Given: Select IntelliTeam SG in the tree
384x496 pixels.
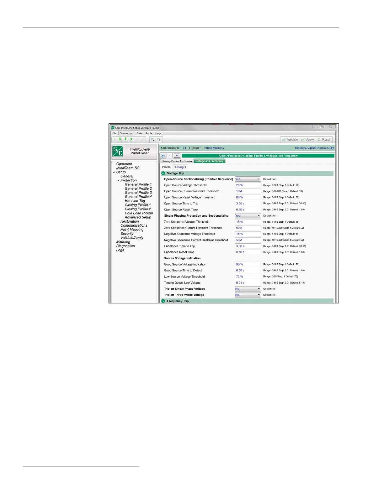Looking at the screenshot, I should point(128,168).
